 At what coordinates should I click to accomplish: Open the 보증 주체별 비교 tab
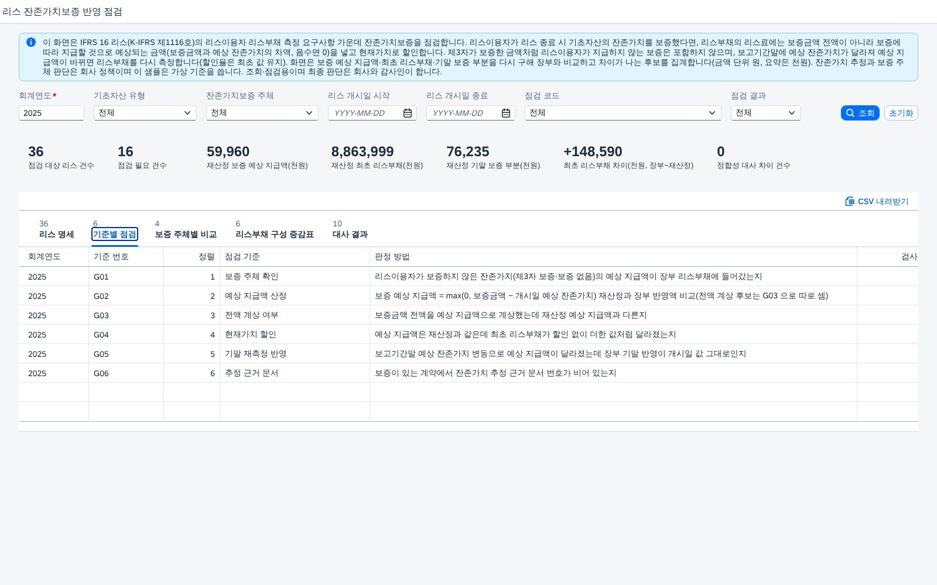[x=186, y=229]
